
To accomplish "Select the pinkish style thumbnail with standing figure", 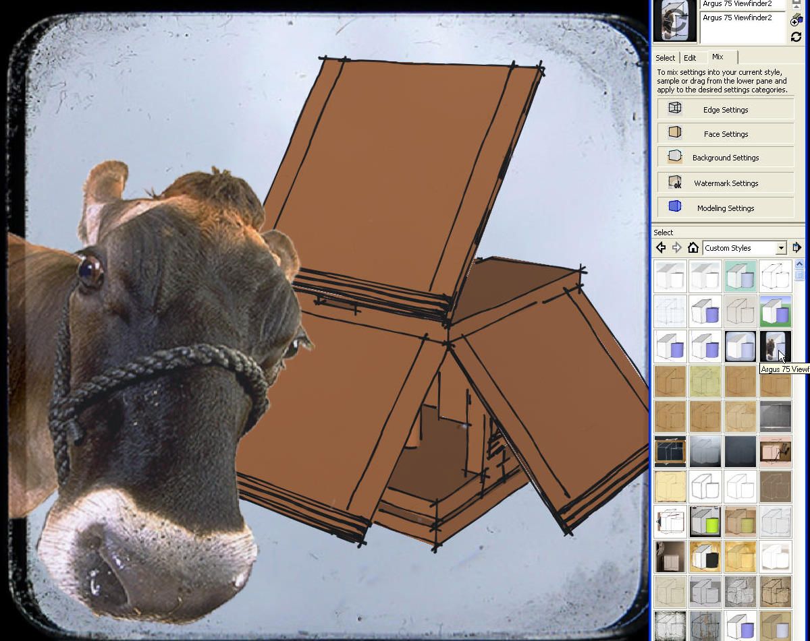I will pos(775,451).
